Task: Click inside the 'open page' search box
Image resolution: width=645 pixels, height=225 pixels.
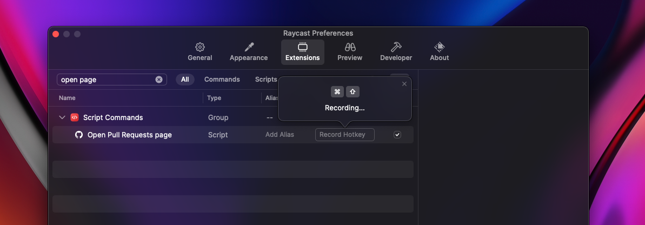Action: tap(105, 80)
